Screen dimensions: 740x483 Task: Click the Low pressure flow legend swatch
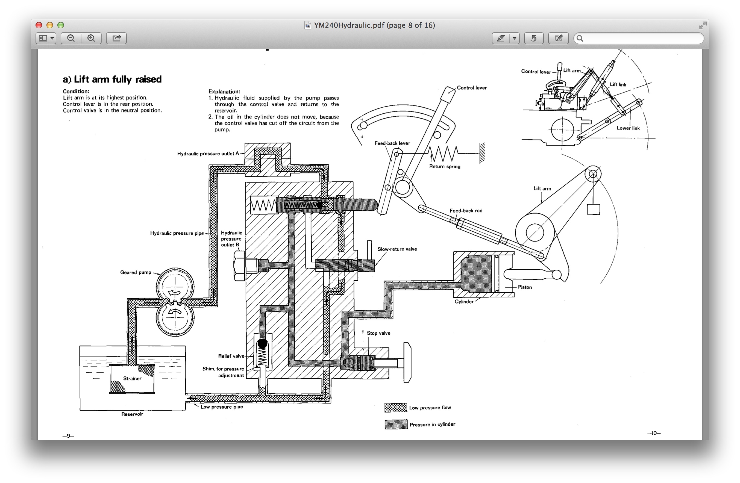point(395,408)
